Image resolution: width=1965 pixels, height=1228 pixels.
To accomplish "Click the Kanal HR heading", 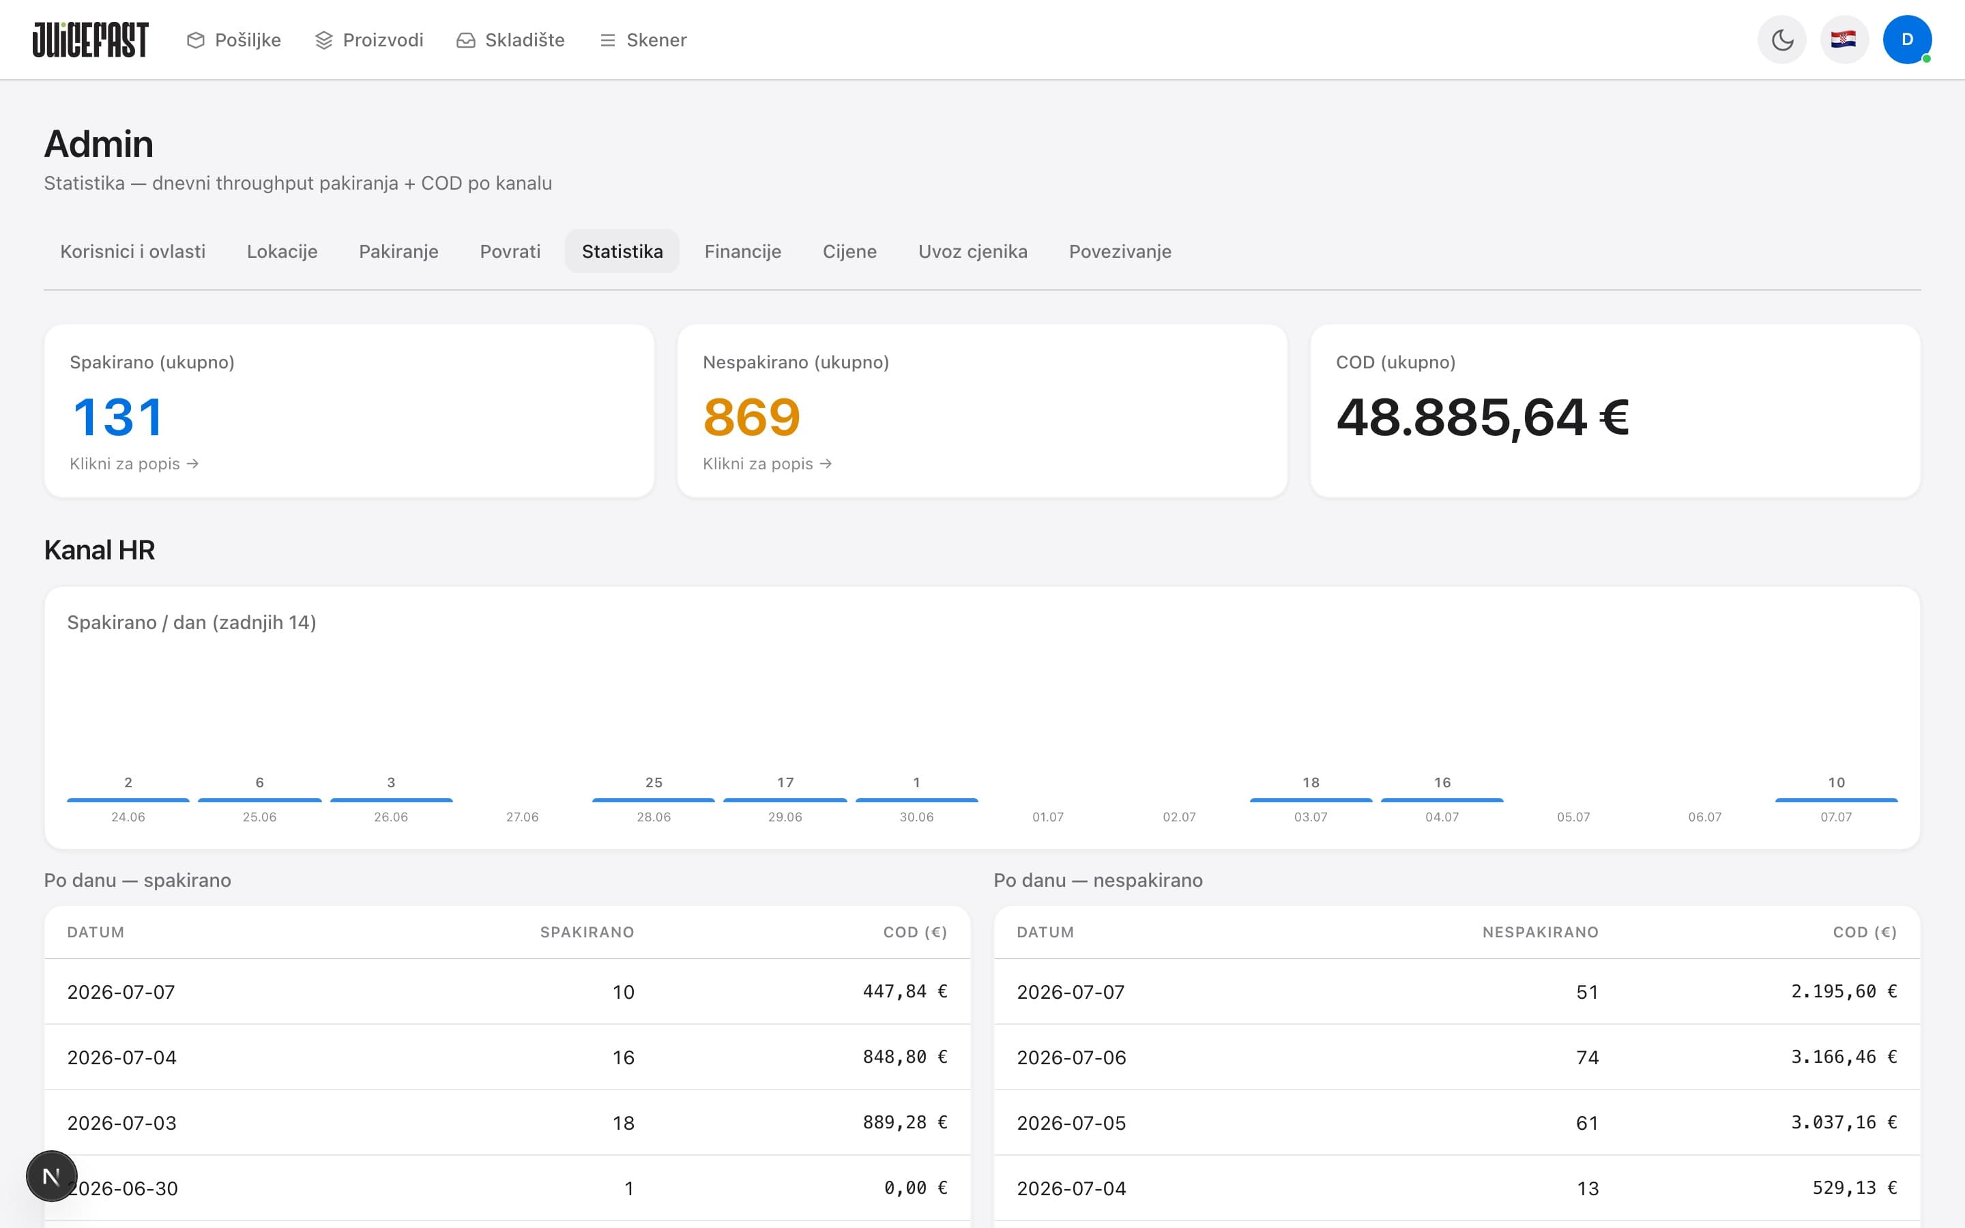I will (x=99, y=550).
